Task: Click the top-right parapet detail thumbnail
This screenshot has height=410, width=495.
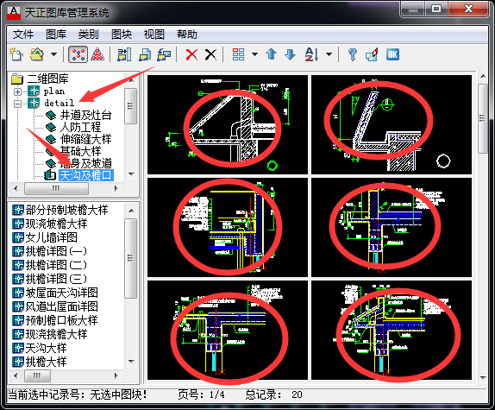Action: (392, 124)
